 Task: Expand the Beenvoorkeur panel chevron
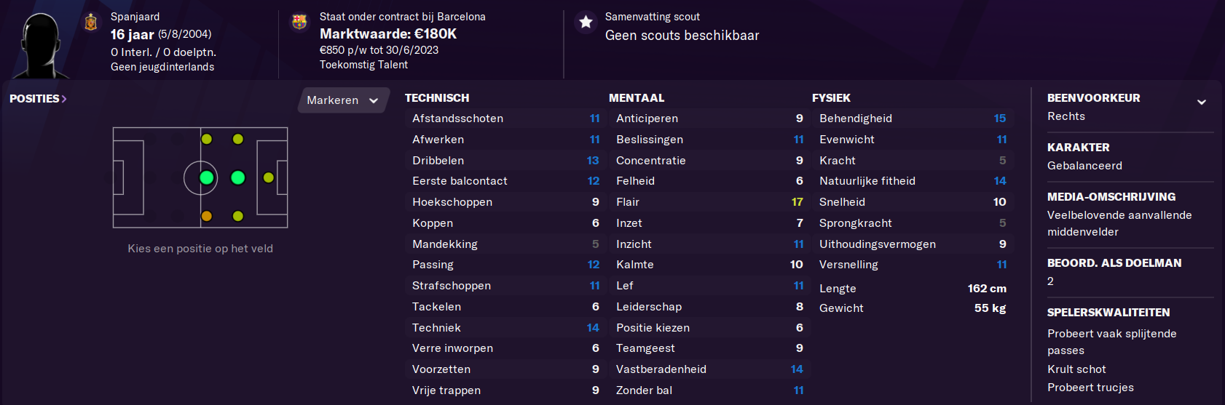coord(1202,102)
